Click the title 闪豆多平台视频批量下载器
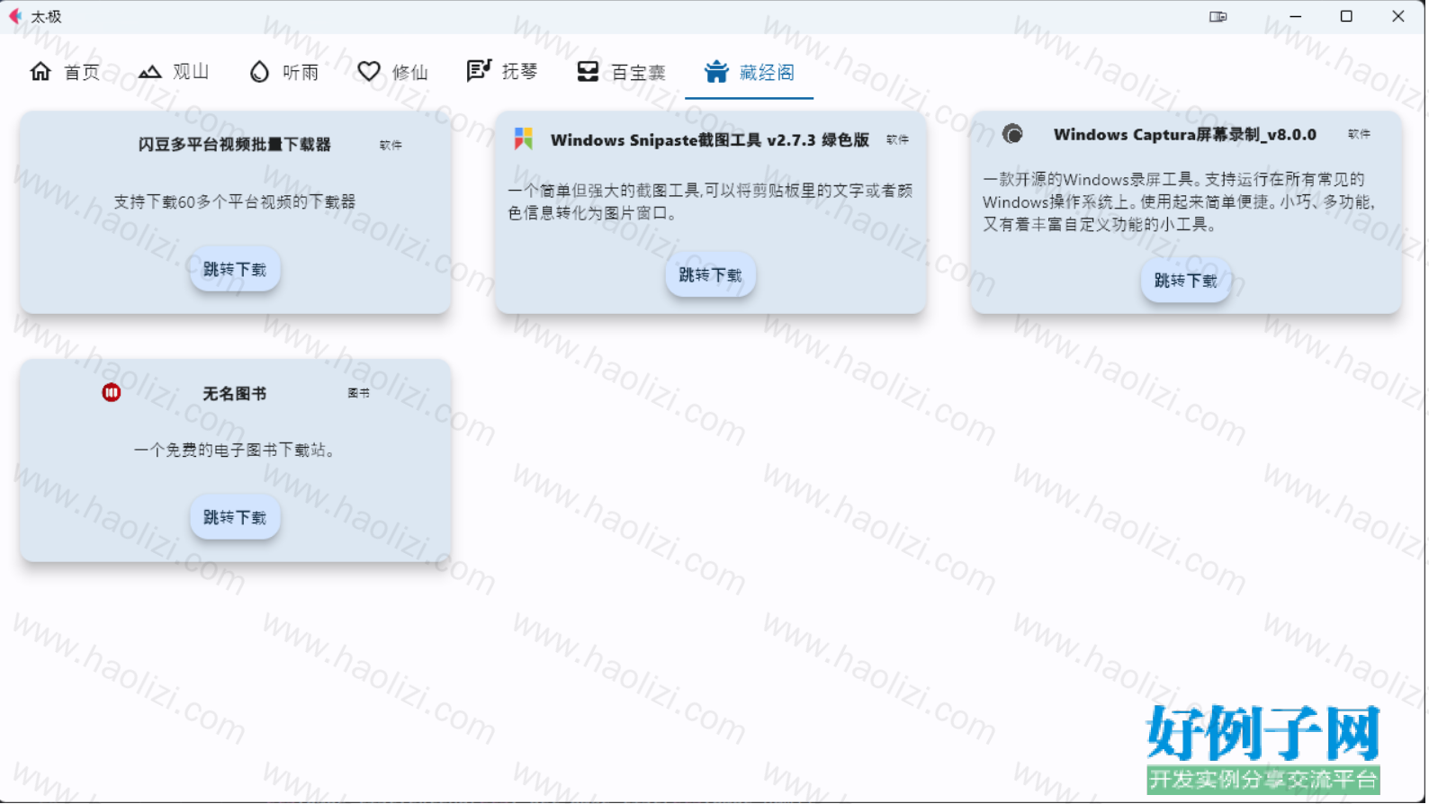 point(235,144)
